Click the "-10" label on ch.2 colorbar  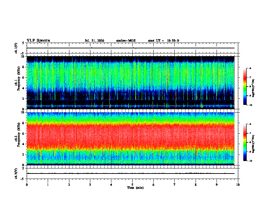pos(250,161)
